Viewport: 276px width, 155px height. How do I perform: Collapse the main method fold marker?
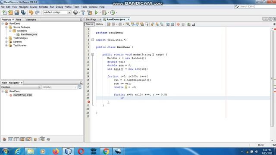(x=93, y=55)
